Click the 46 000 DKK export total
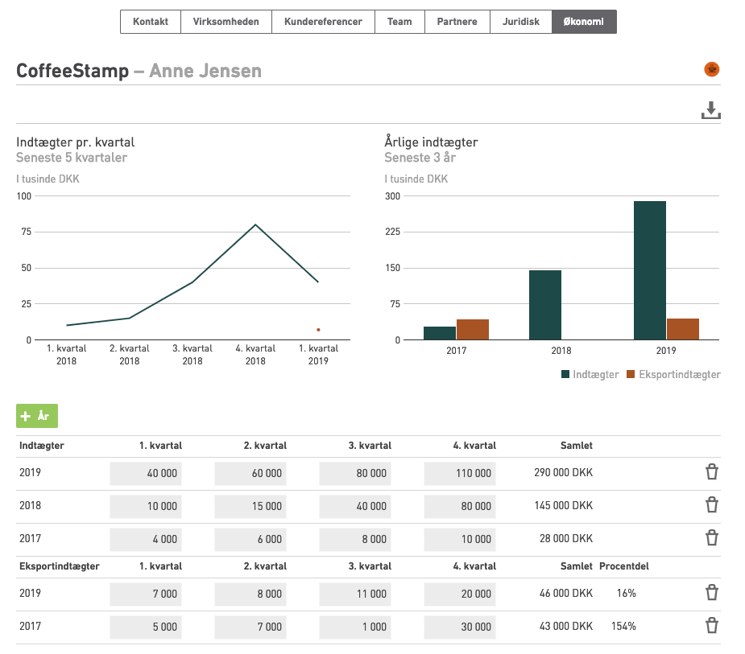 click(x=566, y=593)
